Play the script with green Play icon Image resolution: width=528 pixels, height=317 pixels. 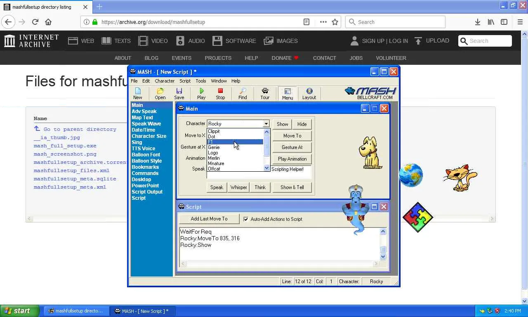tap(201, 94)
